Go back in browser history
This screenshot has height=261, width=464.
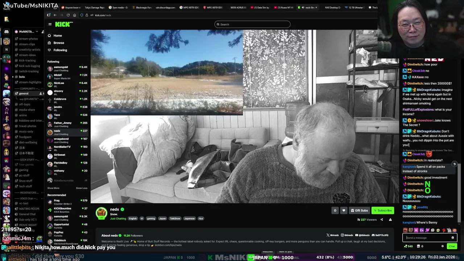coord(55,15)
